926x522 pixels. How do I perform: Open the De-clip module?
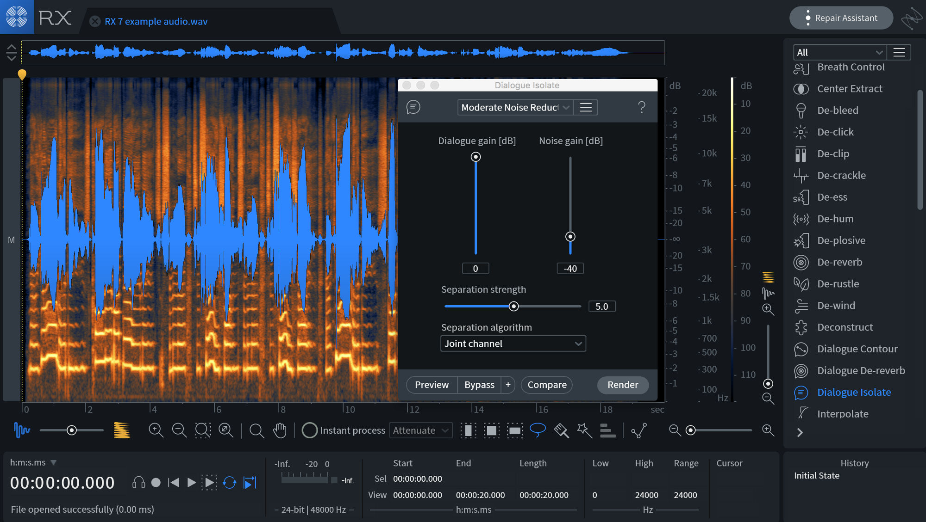(833, 154)
